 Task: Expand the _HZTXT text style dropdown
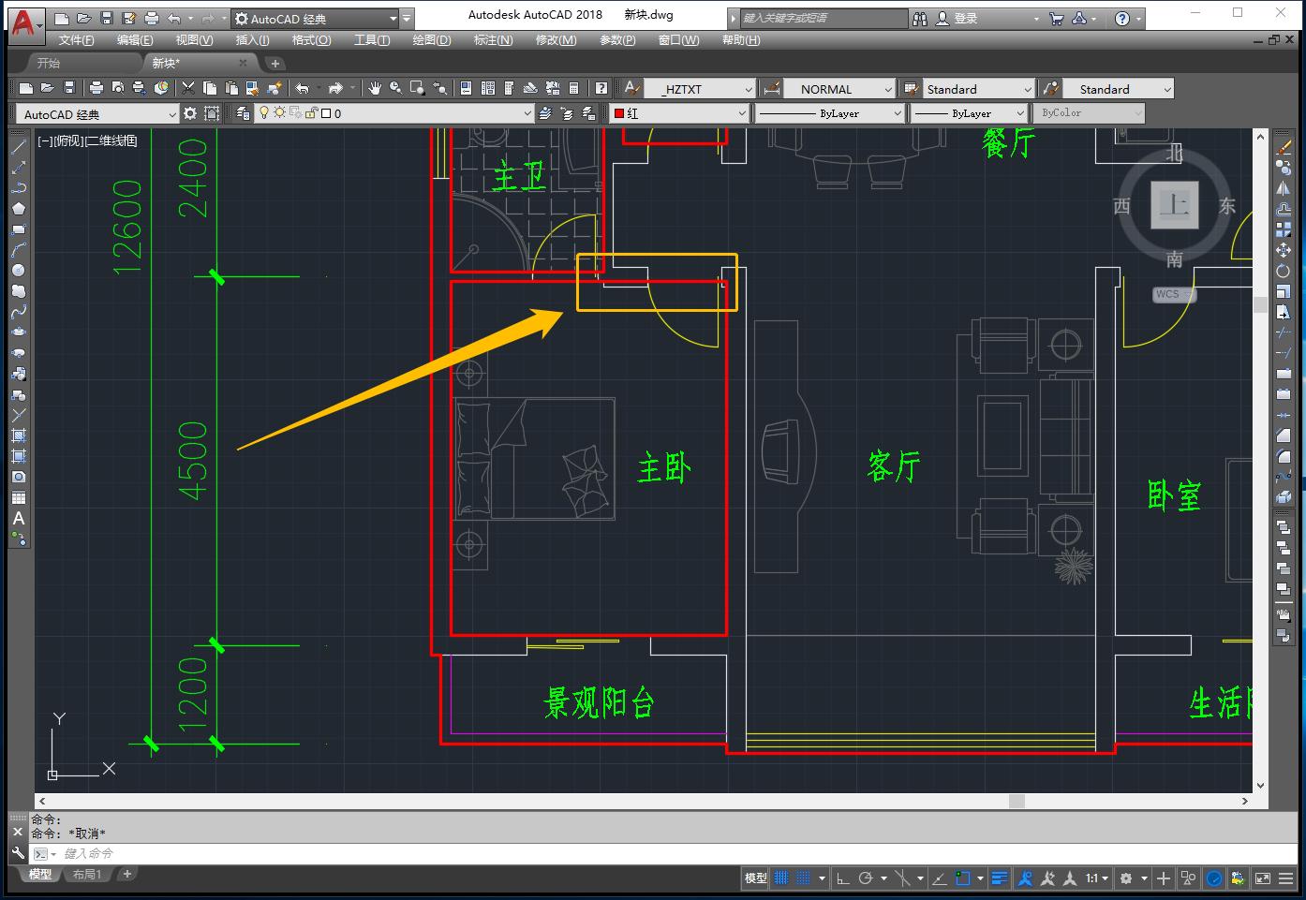[748, 89]
